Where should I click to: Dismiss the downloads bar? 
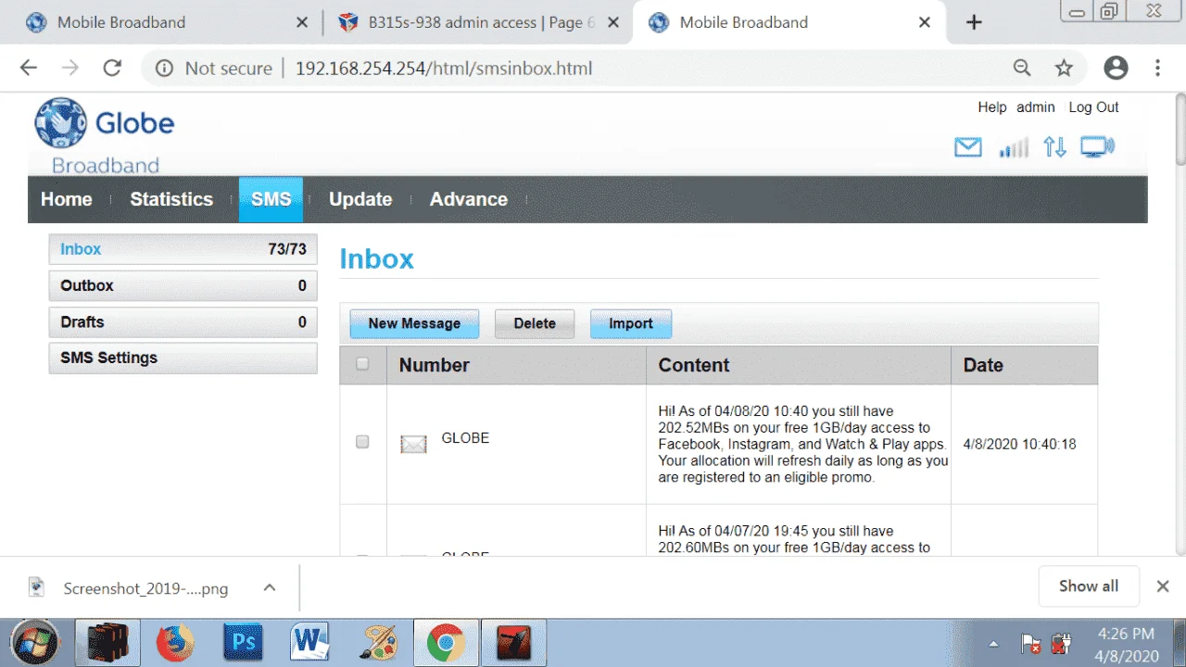[x=1163, y=586]
